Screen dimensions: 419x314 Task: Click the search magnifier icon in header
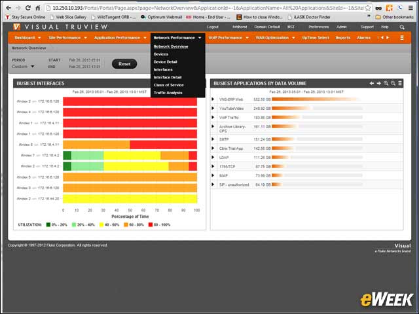(x=402, y=27)
